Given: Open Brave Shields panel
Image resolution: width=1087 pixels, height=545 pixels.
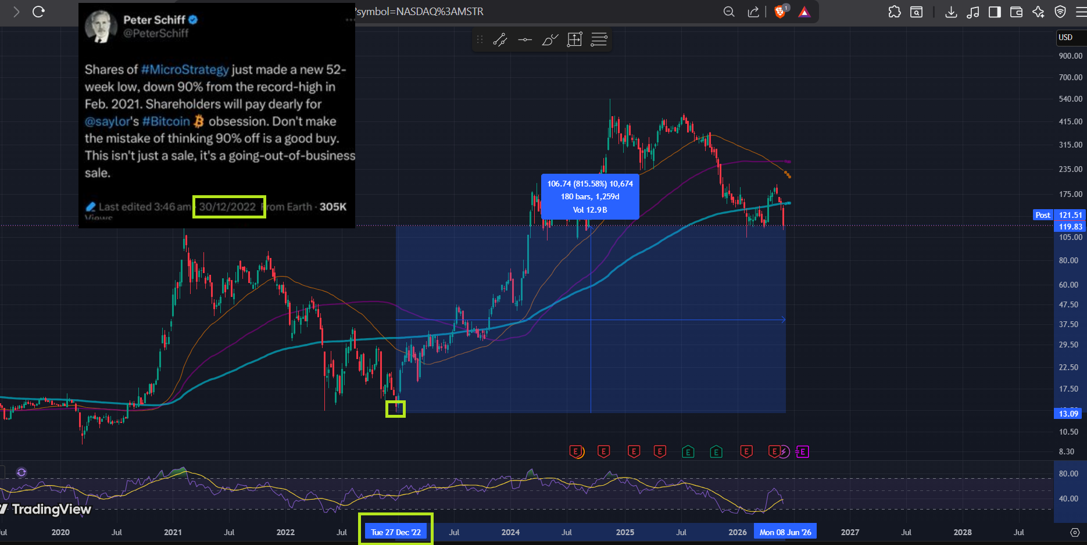Looking at the screenshot, I should pos(781,11).
